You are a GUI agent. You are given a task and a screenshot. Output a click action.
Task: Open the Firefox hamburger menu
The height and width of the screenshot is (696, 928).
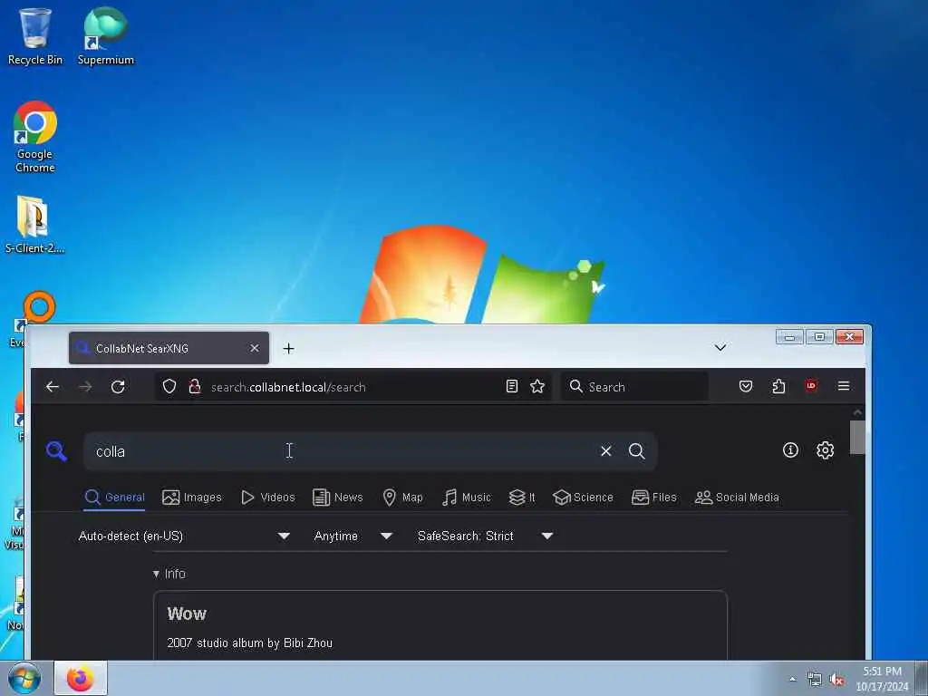coord(844,386)
